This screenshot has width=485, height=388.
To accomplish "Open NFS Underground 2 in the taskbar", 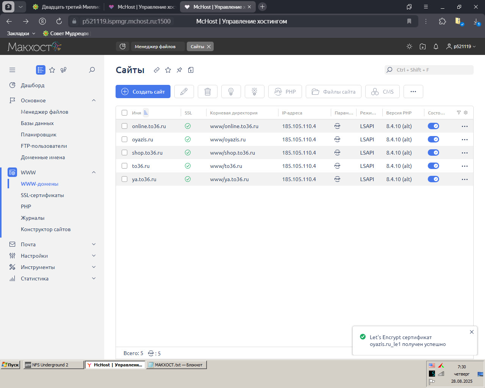I will tap(53, 365).
